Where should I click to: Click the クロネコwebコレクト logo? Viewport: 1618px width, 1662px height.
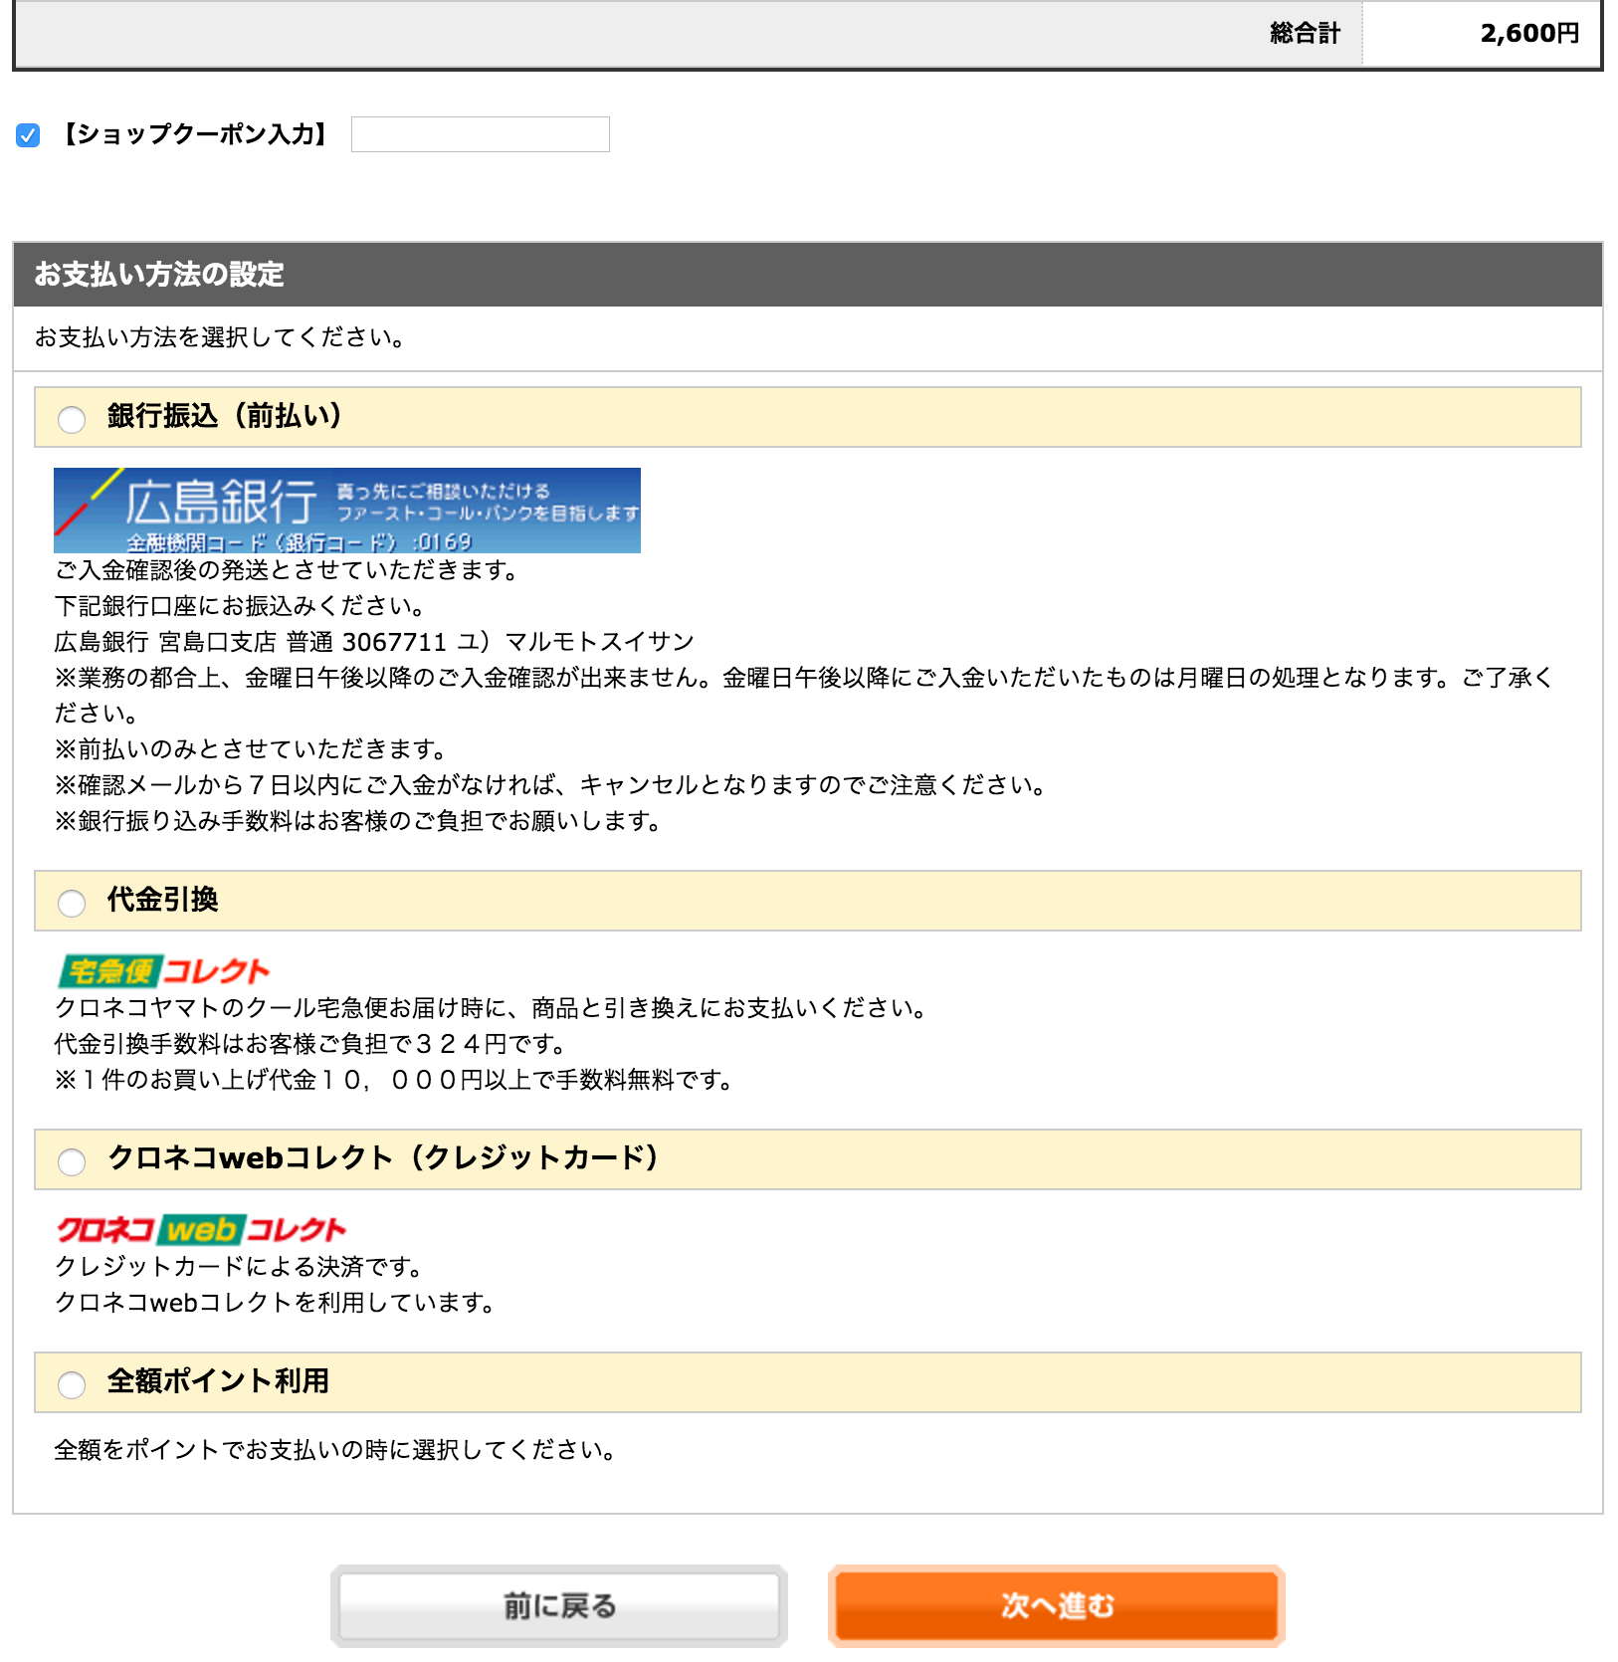click(201, 1229)
